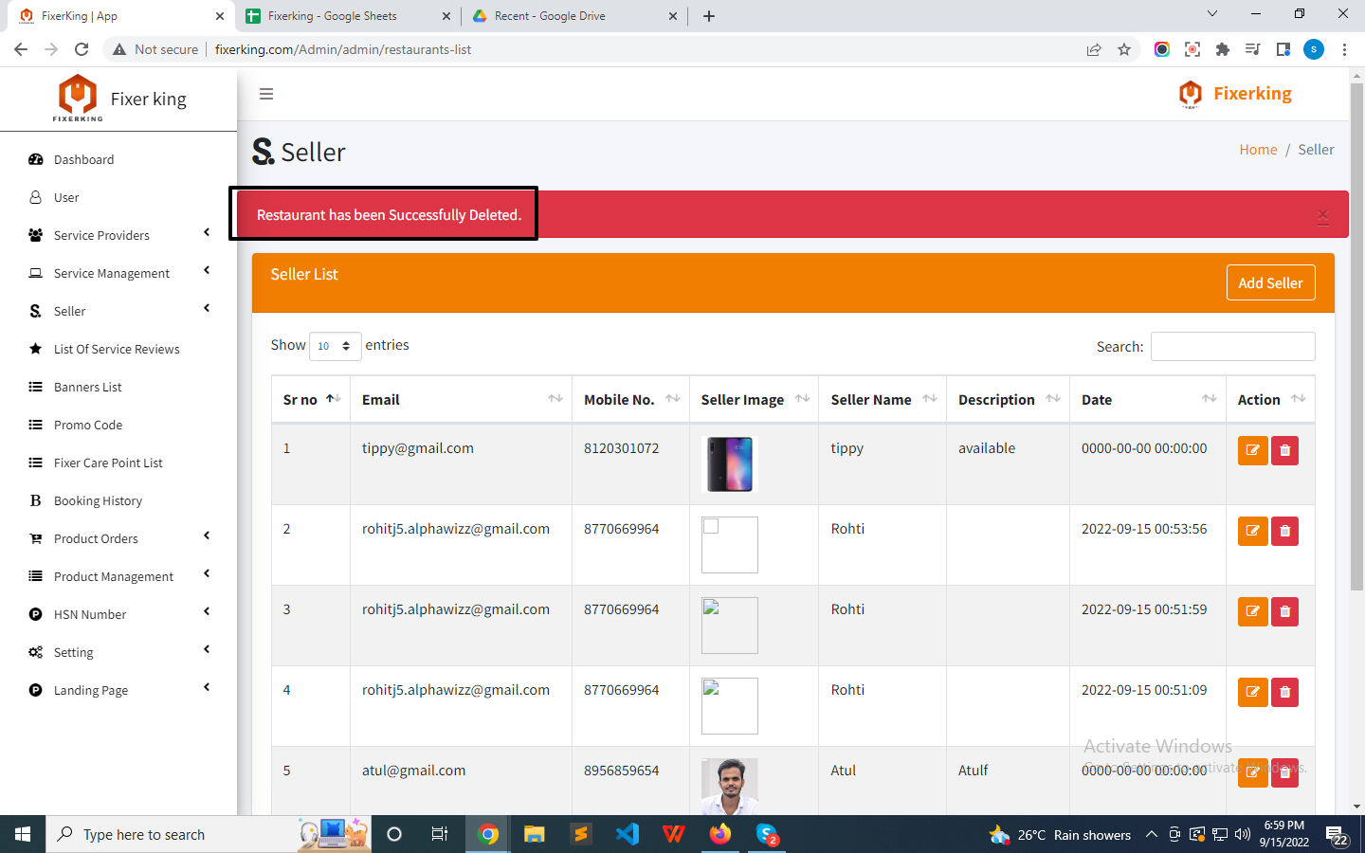Sort table by Seller Name column
This screenshot has height=853, width=1365.
point(883,399)
